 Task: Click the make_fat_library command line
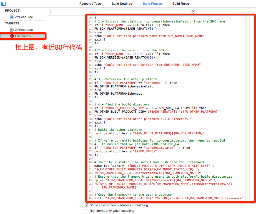tap(154, 166)
